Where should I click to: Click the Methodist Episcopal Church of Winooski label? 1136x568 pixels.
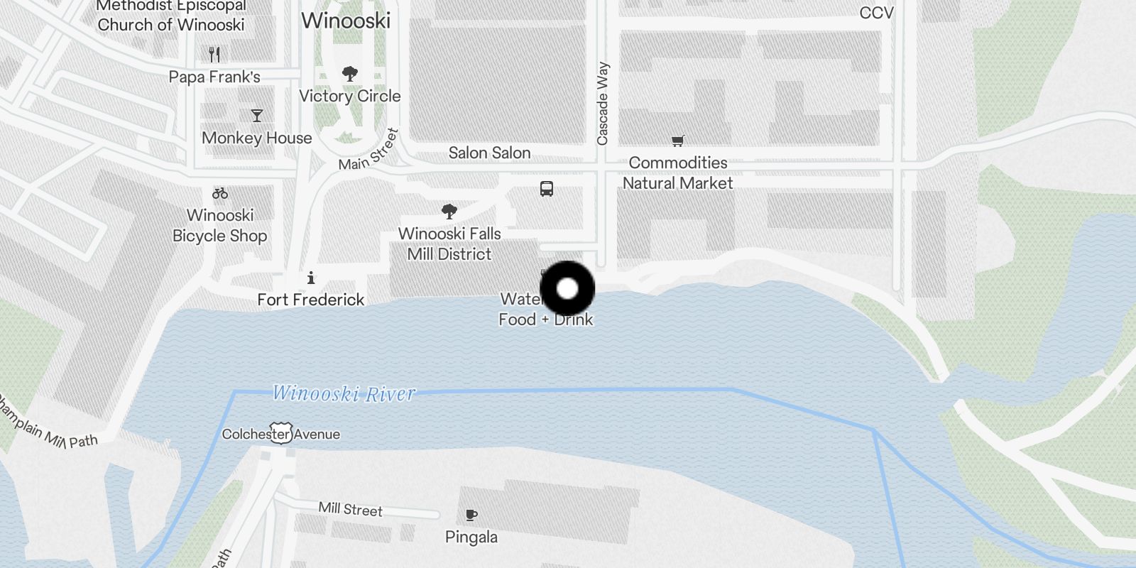[x=170, y=16]
